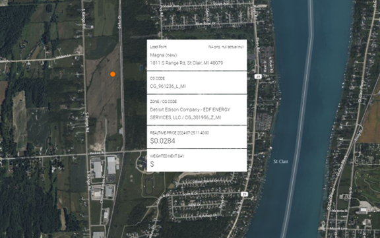Click the shipping channel line in the river
380x238 pixels.
(300, 121)
